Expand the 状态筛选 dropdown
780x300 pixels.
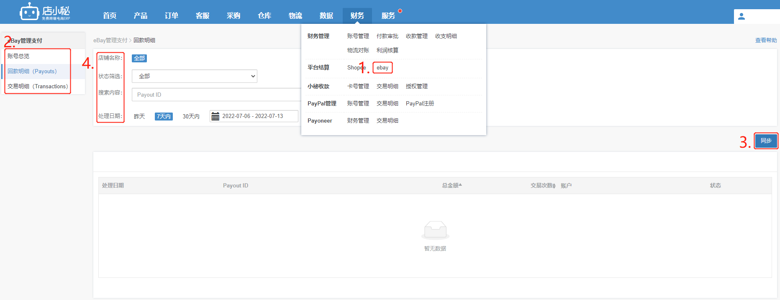pos(194,76)
